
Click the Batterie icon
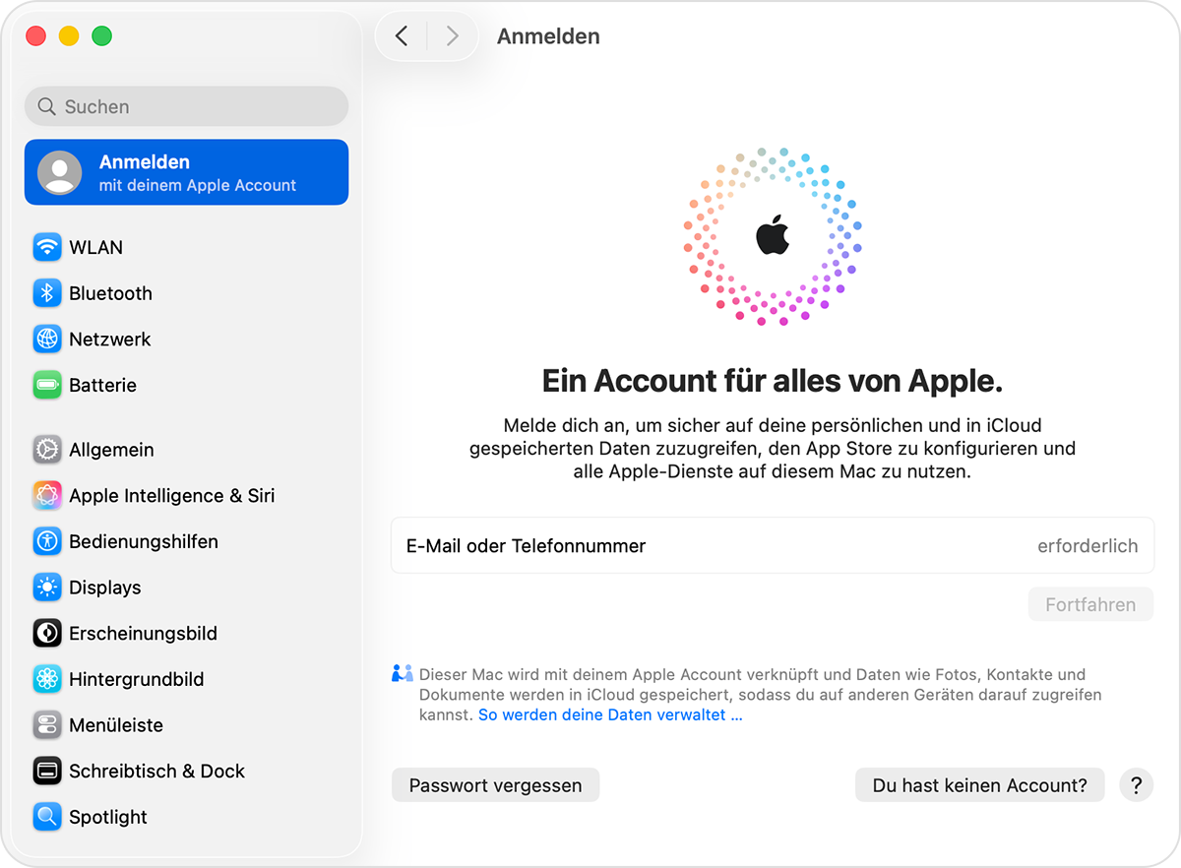point(47,385)
